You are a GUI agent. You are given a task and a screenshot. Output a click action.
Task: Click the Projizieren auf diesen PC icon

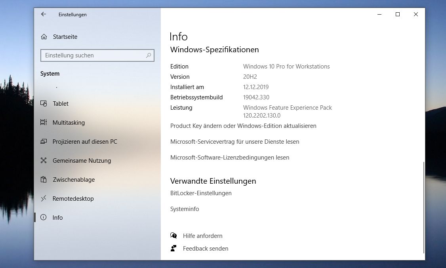(44, 142)
